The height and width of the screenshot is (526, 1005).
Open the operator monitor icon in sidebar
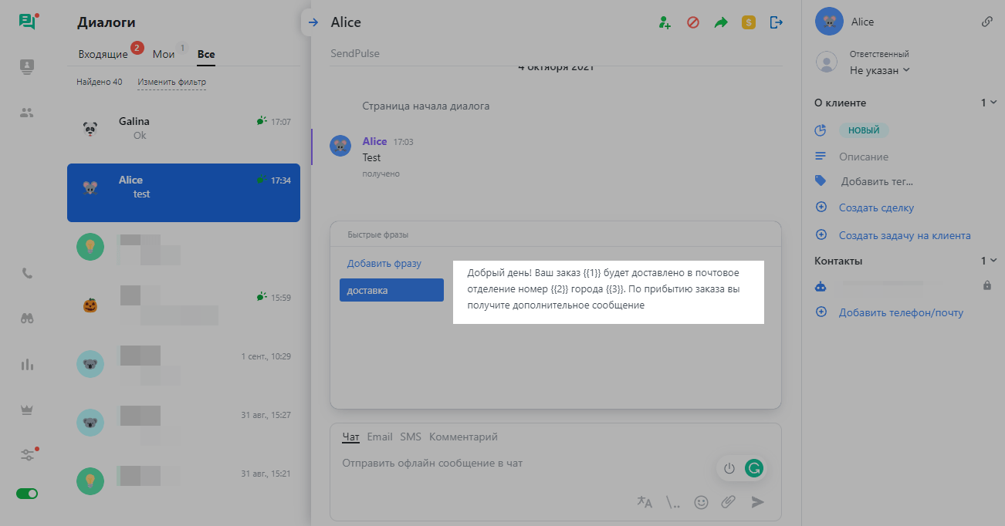coord(28,67)
